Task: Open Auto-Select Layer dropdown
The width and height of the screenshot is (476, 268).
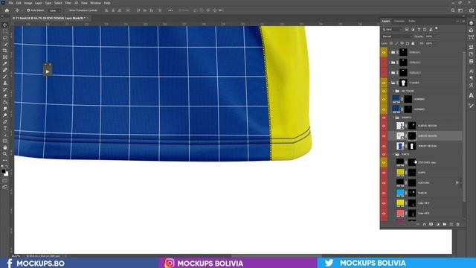Action: point(55,10)
